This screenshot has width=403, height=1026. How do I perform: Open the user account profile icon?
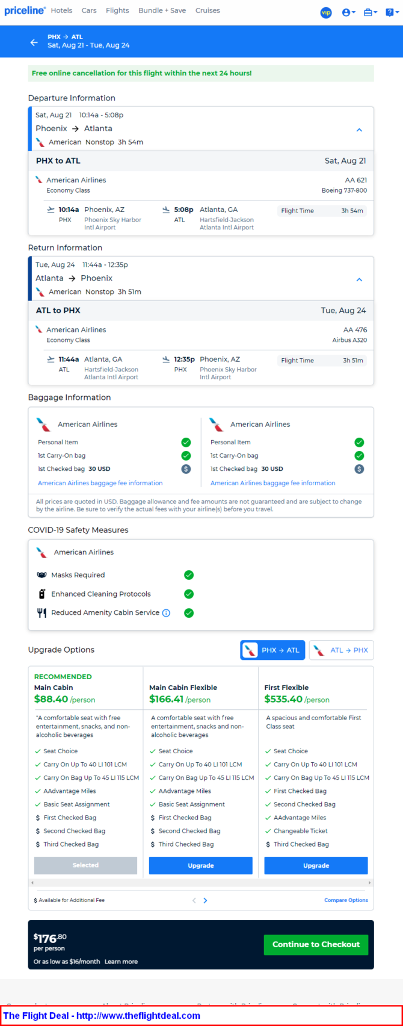[x=348, y=12]
